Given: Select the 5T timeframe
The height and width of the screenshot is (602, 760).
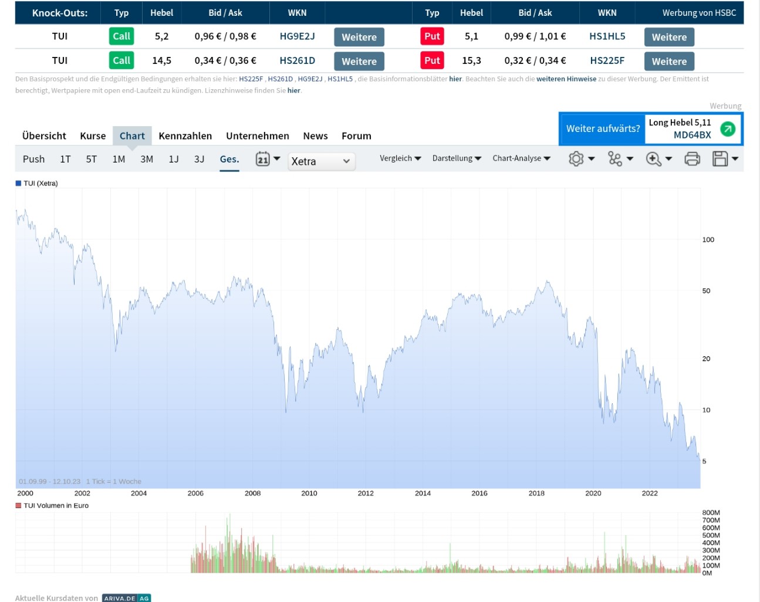Looking at the screenshot, I should click(91, 159).
